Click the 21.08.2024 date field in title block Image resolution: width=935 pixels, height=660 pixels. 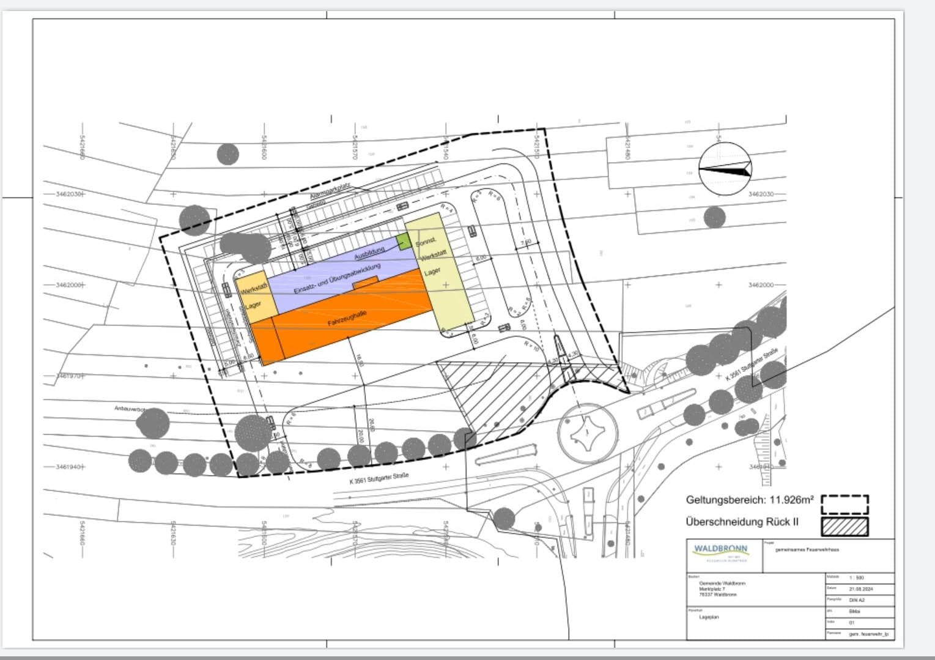[859, 588]
